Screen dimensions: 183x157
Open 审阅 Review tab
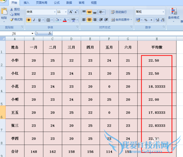pos(81,3)
